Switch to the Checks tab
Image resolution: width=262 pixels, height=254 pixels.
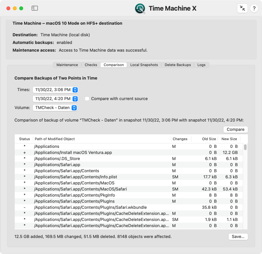click(91, 65)
